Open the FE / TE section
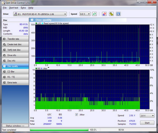158x133 pixels. click(x=15, y=77)
